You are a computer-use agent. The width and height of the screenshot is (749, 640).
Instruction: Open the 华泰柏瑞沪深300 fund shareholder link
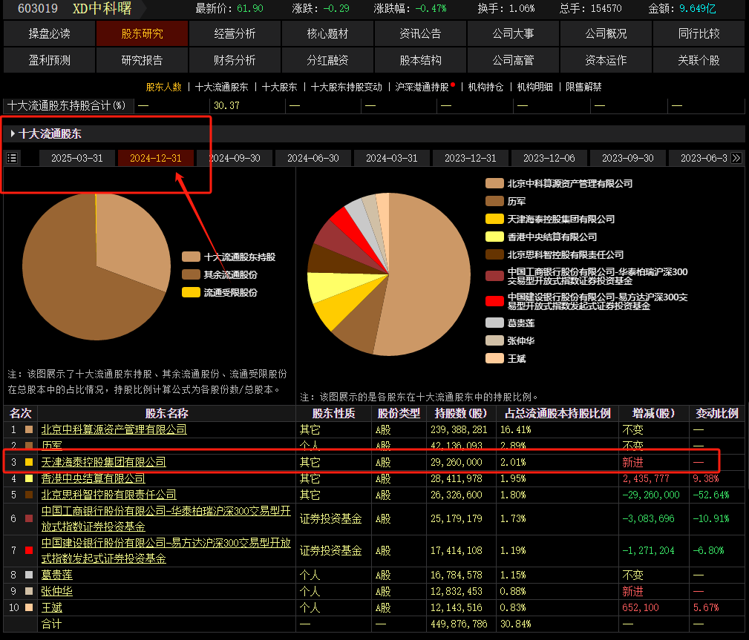coord(166,518)
